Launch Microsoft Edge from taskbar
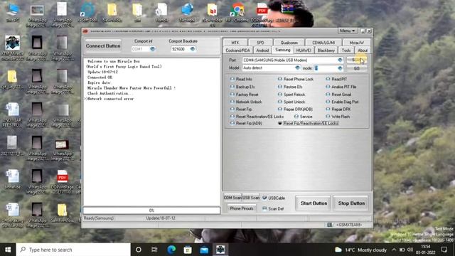The height and width of the screenshot is (256, 455). tap(171, 250)
